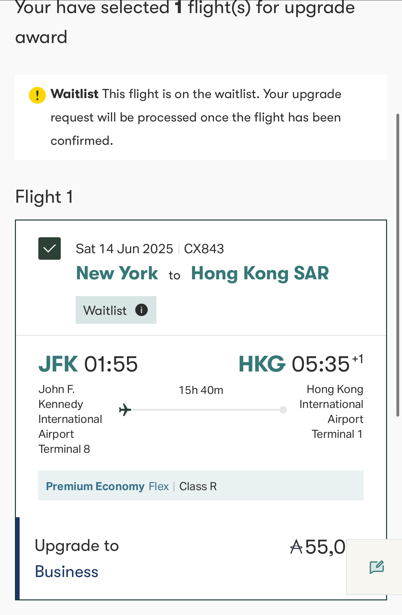Image resolution: width=402 pixels, height=615 pixels.
Task: Click the page vertical scrollbar
Action: coord(398,265)
